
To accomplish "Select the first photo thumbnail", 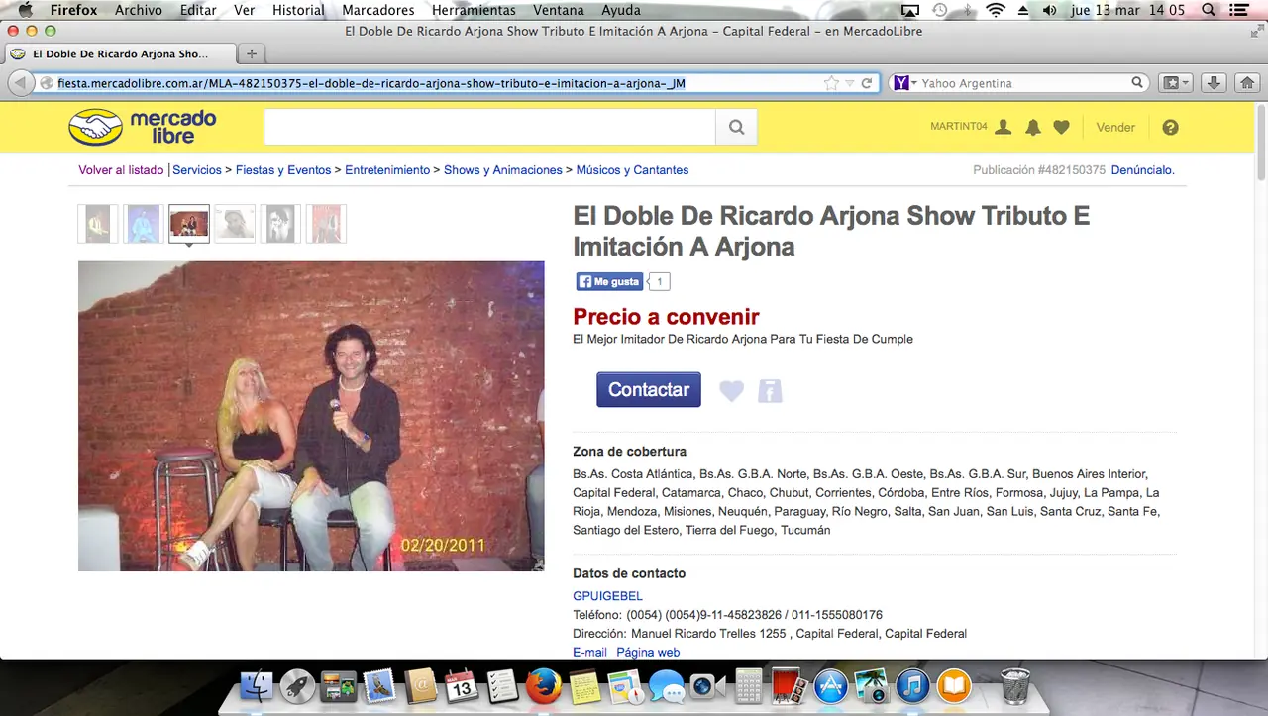I will [x=98, y=224].
